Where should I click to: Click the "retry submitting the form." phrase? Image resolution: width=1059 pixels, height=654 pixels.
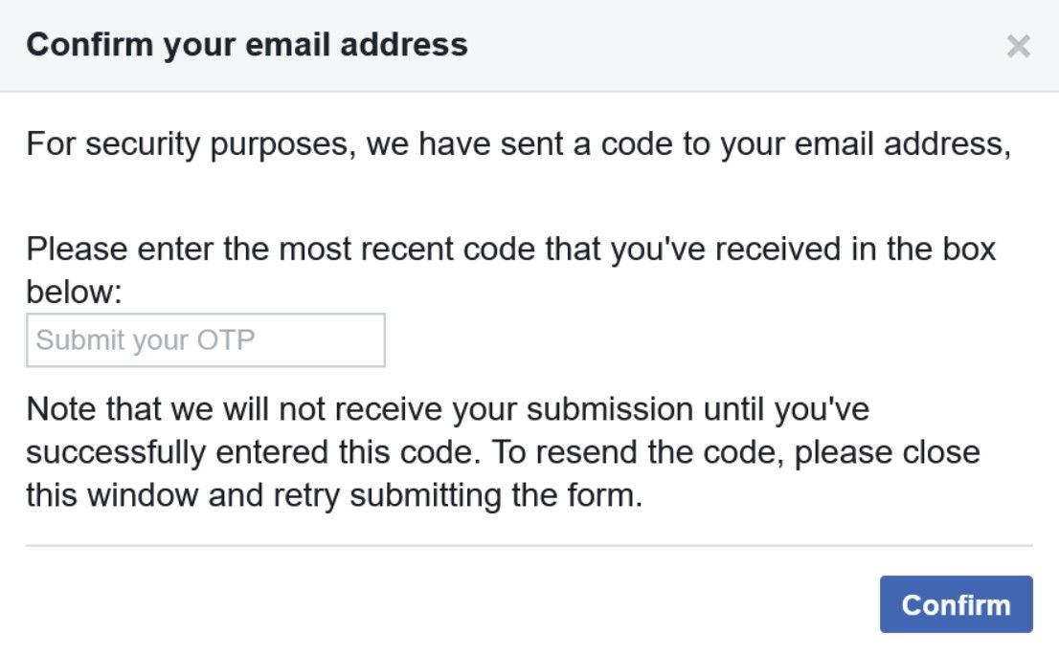(x=460, y=496)
